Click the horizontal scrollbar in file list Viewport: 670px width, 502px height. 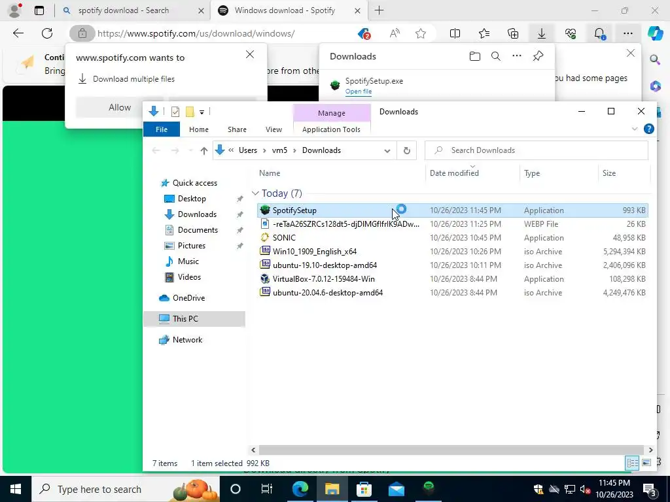tap(451, 450)
